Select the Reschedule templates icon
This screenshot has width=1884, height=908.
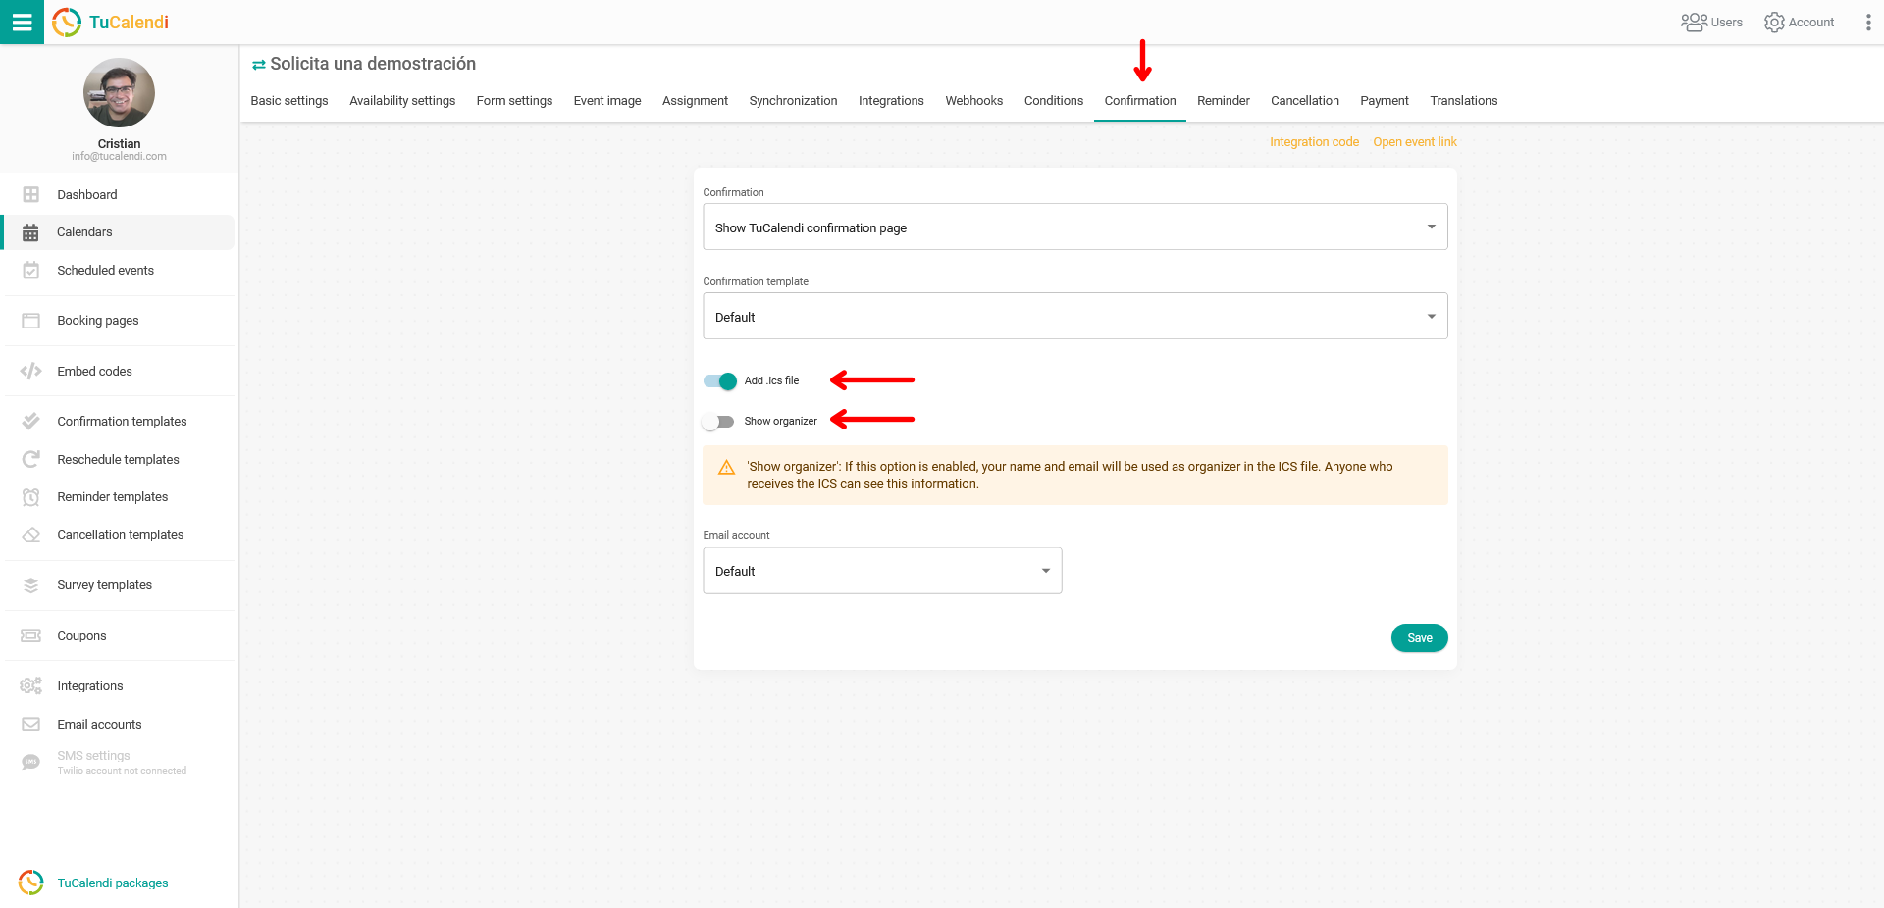click(x=30, y=459)
